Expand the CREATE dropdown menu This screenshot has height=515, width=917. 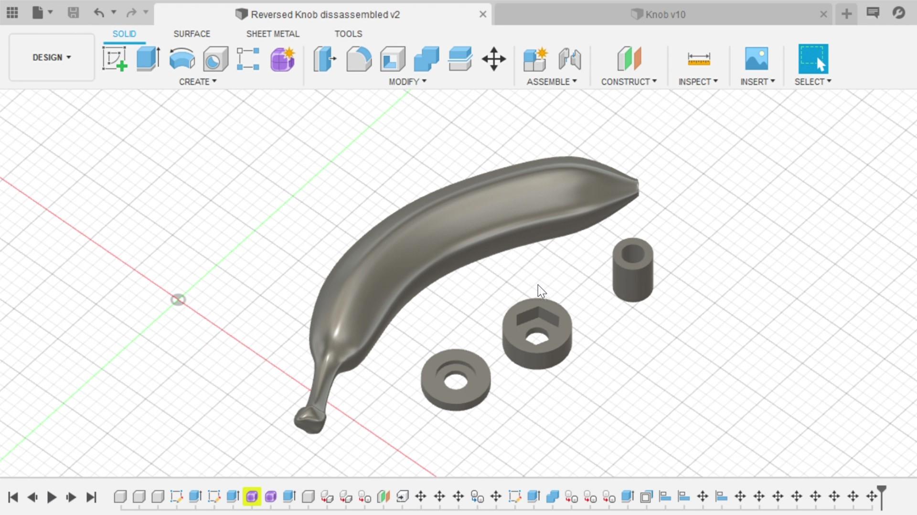point(198,81)
